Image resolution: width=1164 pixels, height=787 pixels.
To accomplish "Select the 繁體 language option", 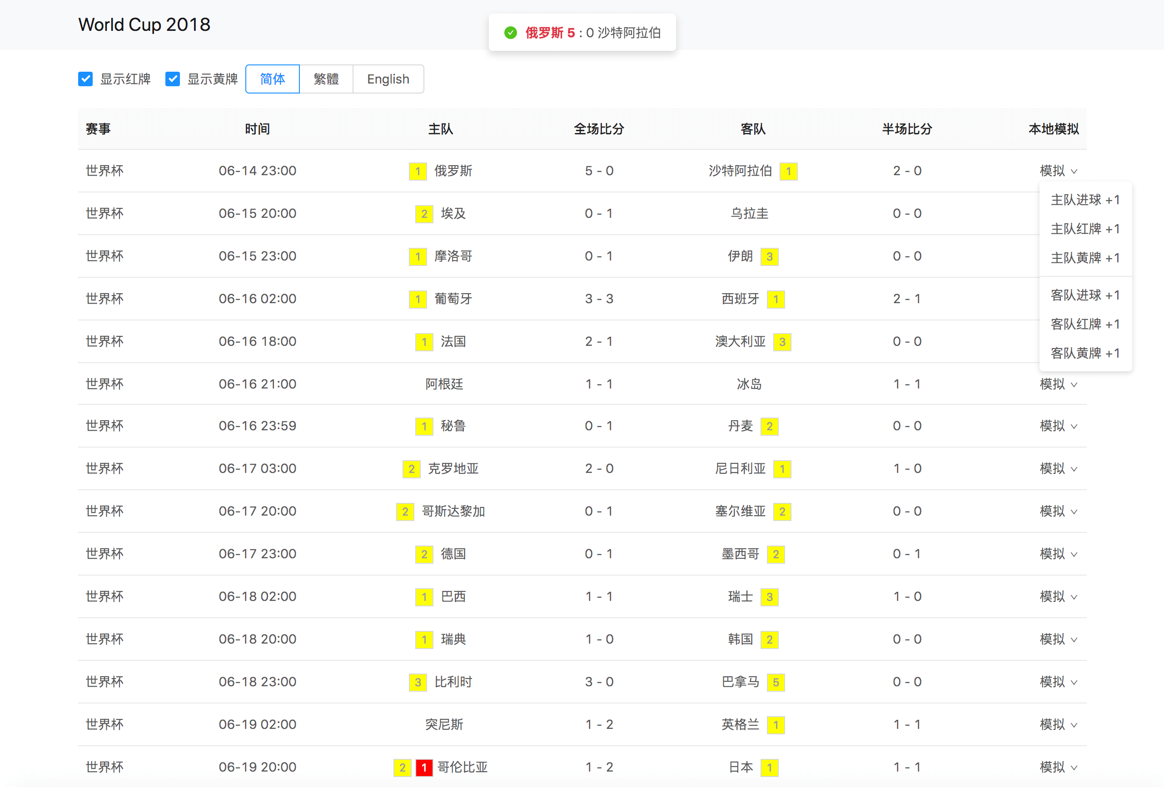I will click(326, 79).
